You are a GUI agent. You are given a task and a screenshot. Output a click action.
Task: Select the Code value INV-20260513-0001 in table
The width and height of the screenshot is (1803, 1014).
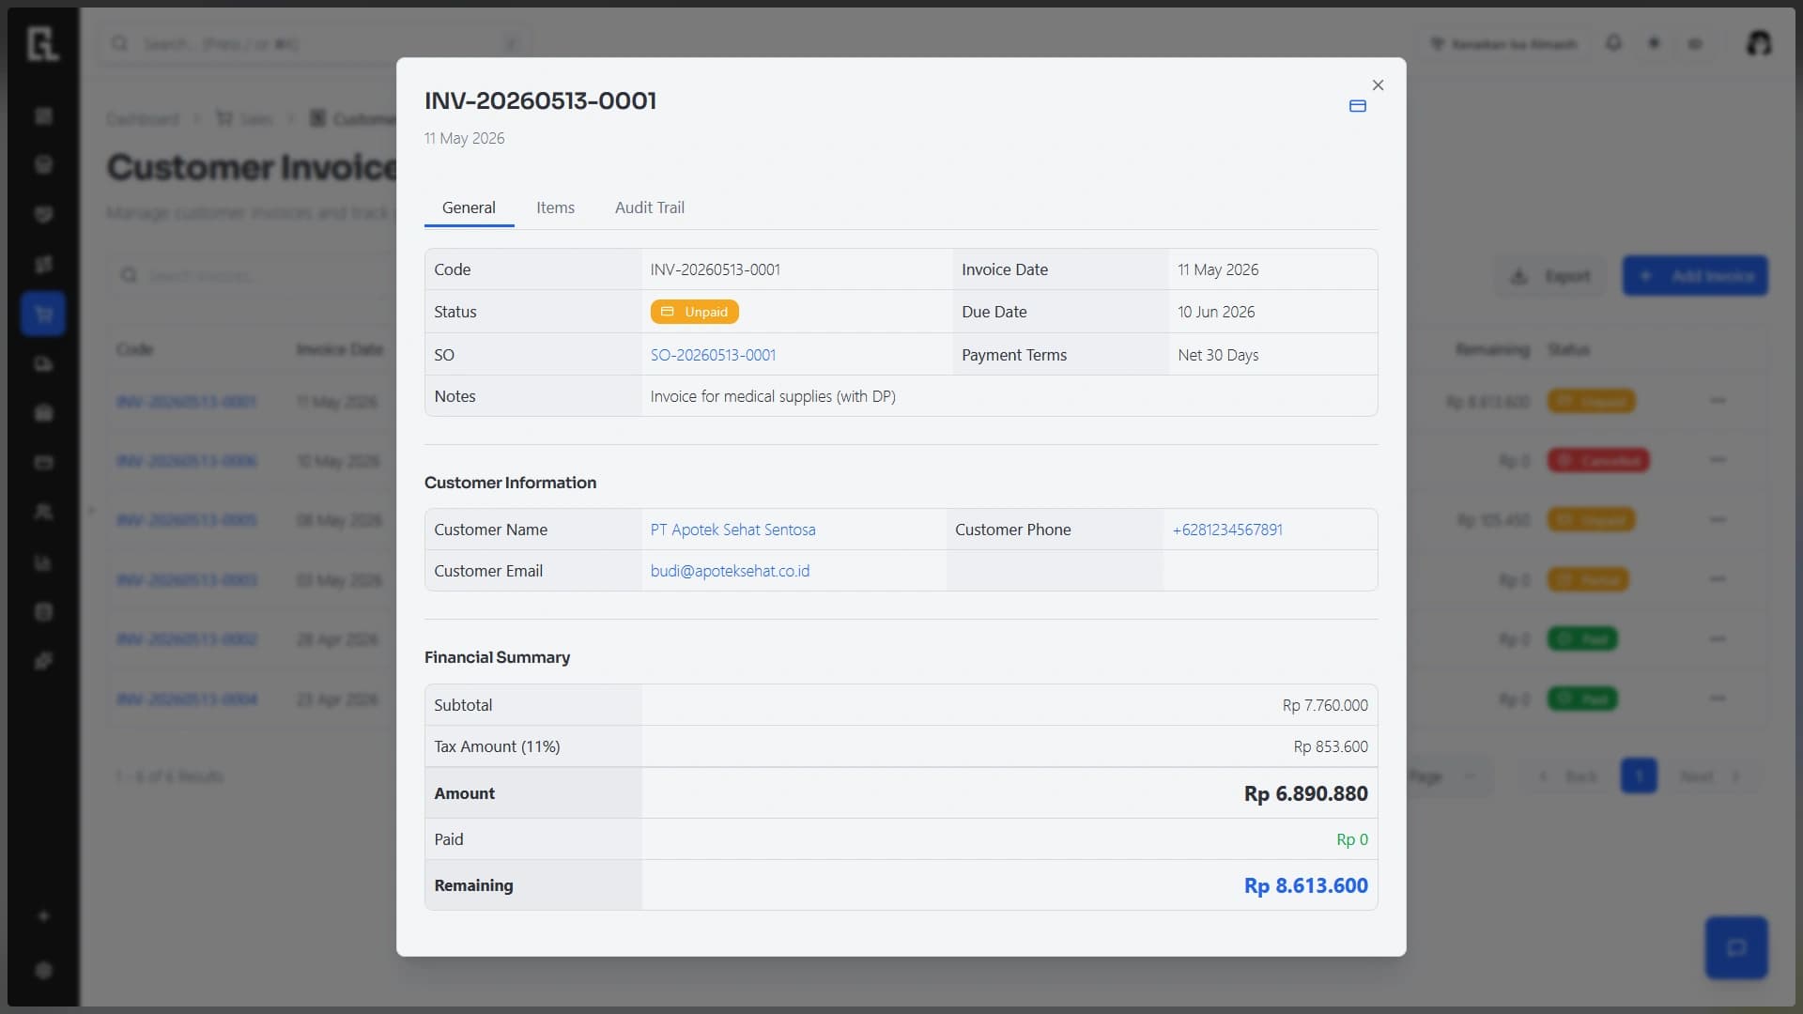715,269
